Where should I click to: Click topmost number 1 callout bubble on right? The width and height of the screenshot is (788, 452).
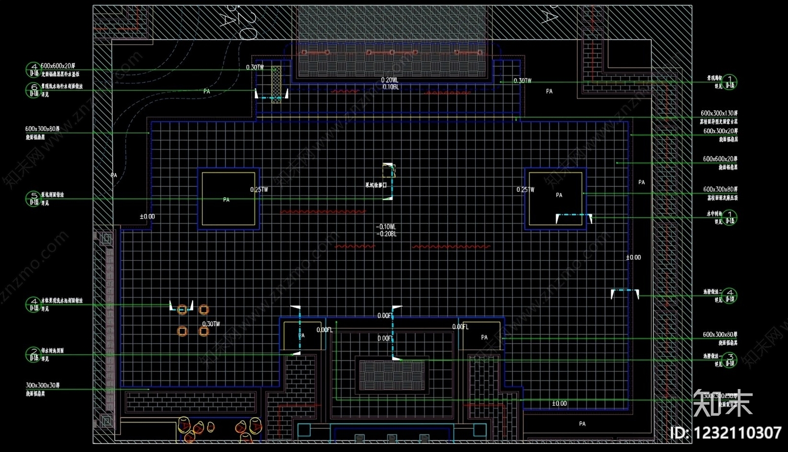pyautogui.click(x=730, y=82)
